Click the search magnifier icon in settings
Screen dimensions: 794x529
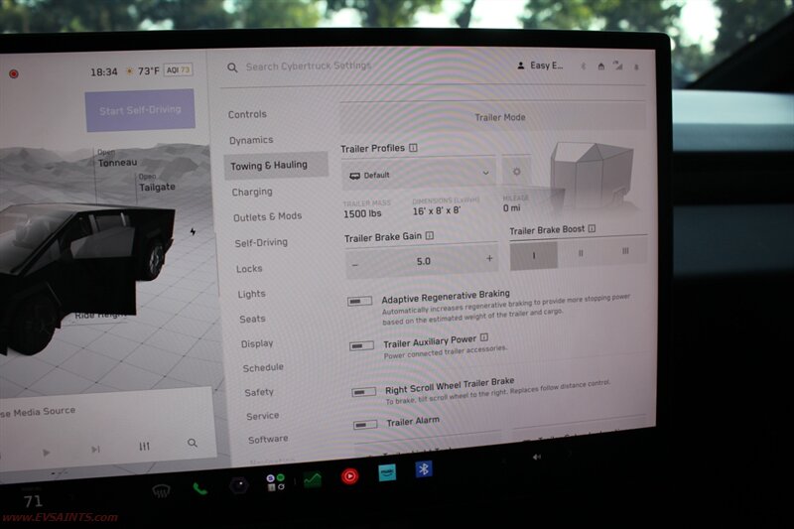(x=232, y=67)
